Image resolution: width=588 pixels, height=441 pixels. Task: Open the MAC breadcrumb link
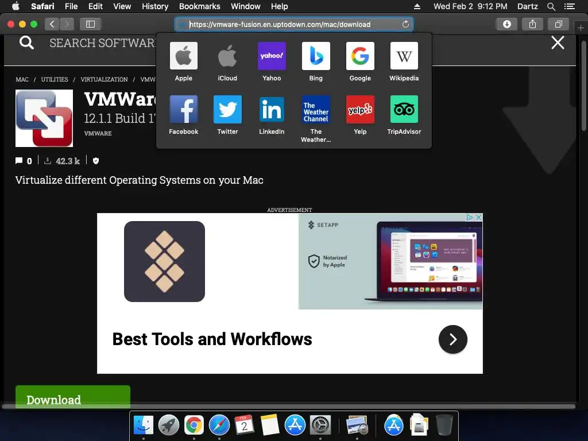(22, 79)
